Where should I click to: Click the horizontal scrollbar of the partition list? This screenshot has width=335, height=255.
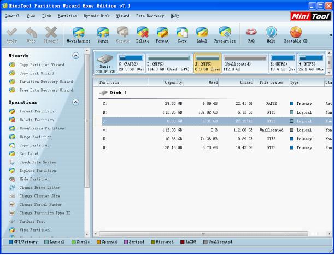(203, 234)
